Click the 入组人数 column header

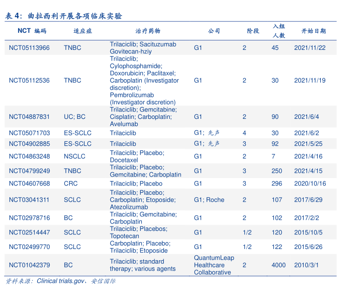coord(279,31)
